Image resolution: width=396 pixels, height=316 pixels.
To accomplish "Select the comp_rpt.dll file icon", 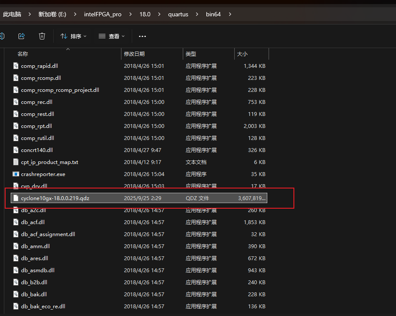I will tap(15, 126).
